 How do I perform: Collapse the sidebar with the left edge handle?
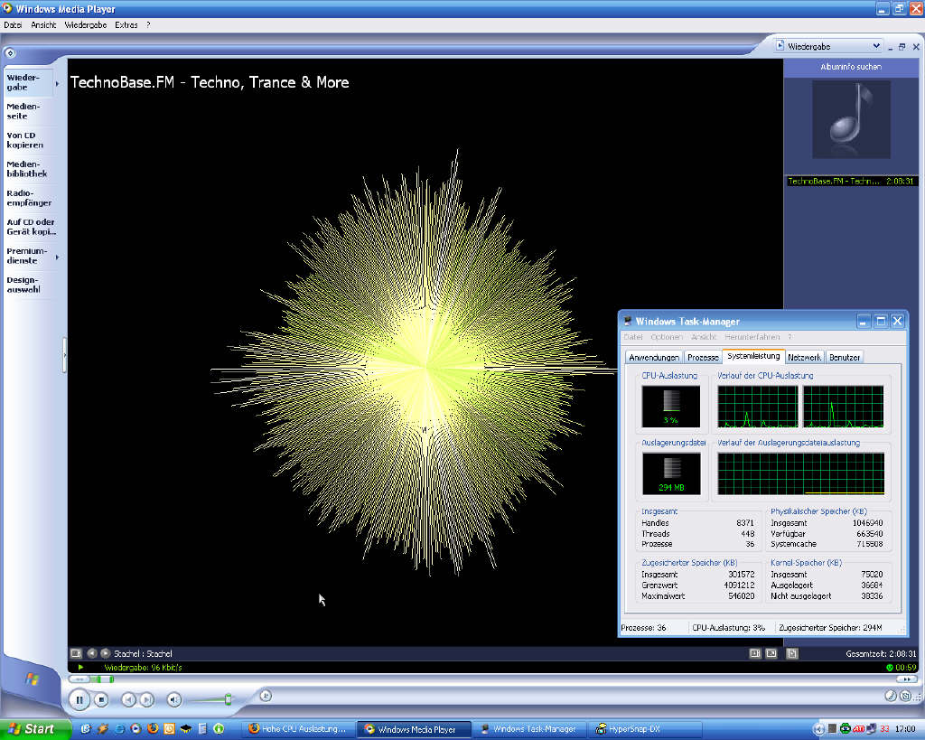(64, 355)
